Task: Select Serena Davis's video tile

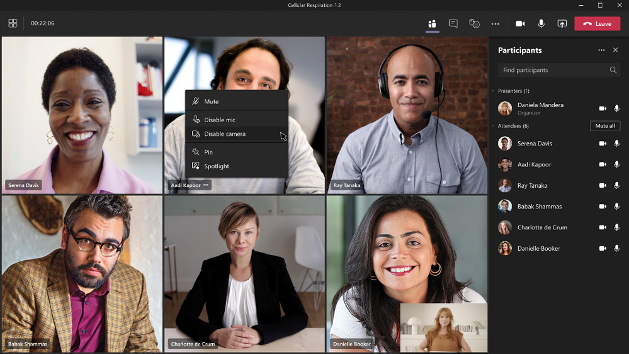Action: pyautogui.click(x=82, y=115)
